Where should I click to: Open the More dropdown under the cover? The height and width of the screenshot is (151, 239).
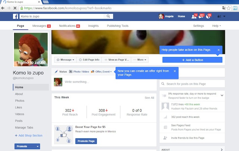click(x=140, y=60)
